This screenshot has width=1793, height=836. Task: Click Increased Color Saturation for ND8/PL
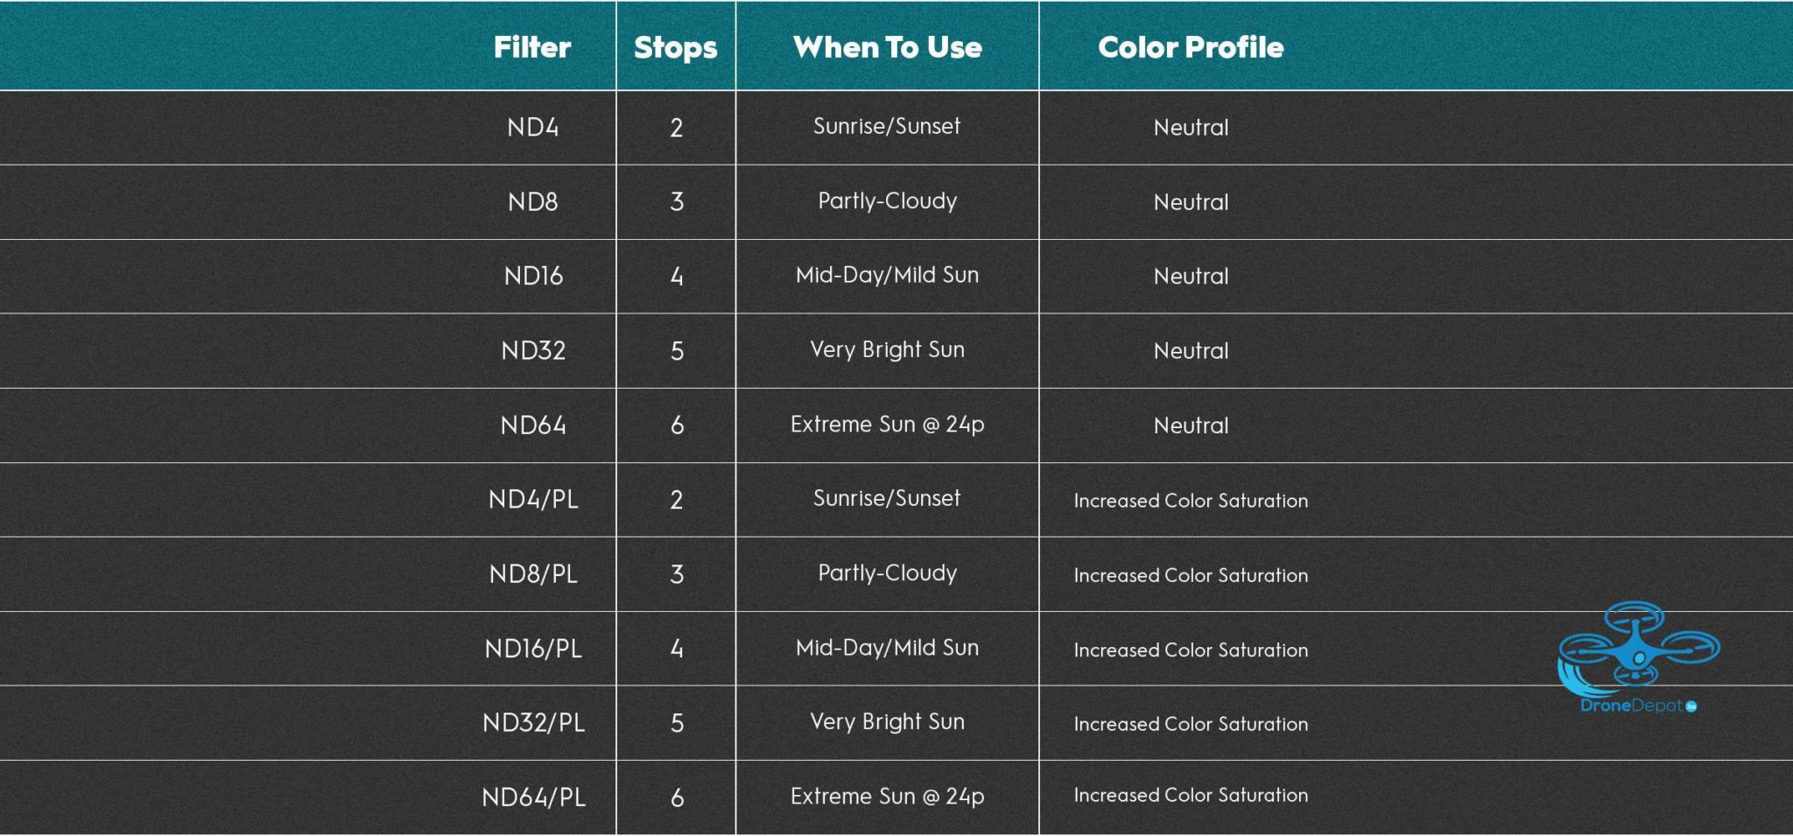point(1191,575)
